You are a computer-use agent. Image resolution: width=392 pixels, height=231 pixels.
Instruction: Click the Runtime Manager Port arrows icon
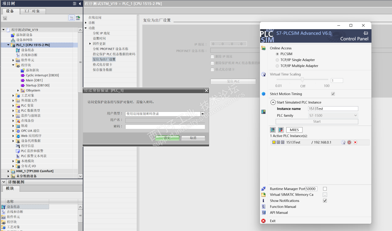pyautogui.click(x=263, y=189)
